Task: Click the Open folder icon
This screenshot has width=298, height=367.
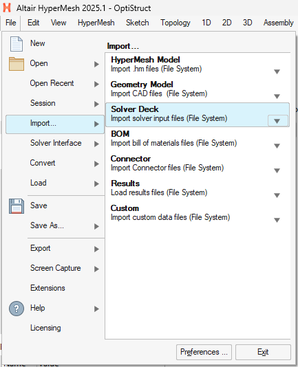Action: pos(17,64)
